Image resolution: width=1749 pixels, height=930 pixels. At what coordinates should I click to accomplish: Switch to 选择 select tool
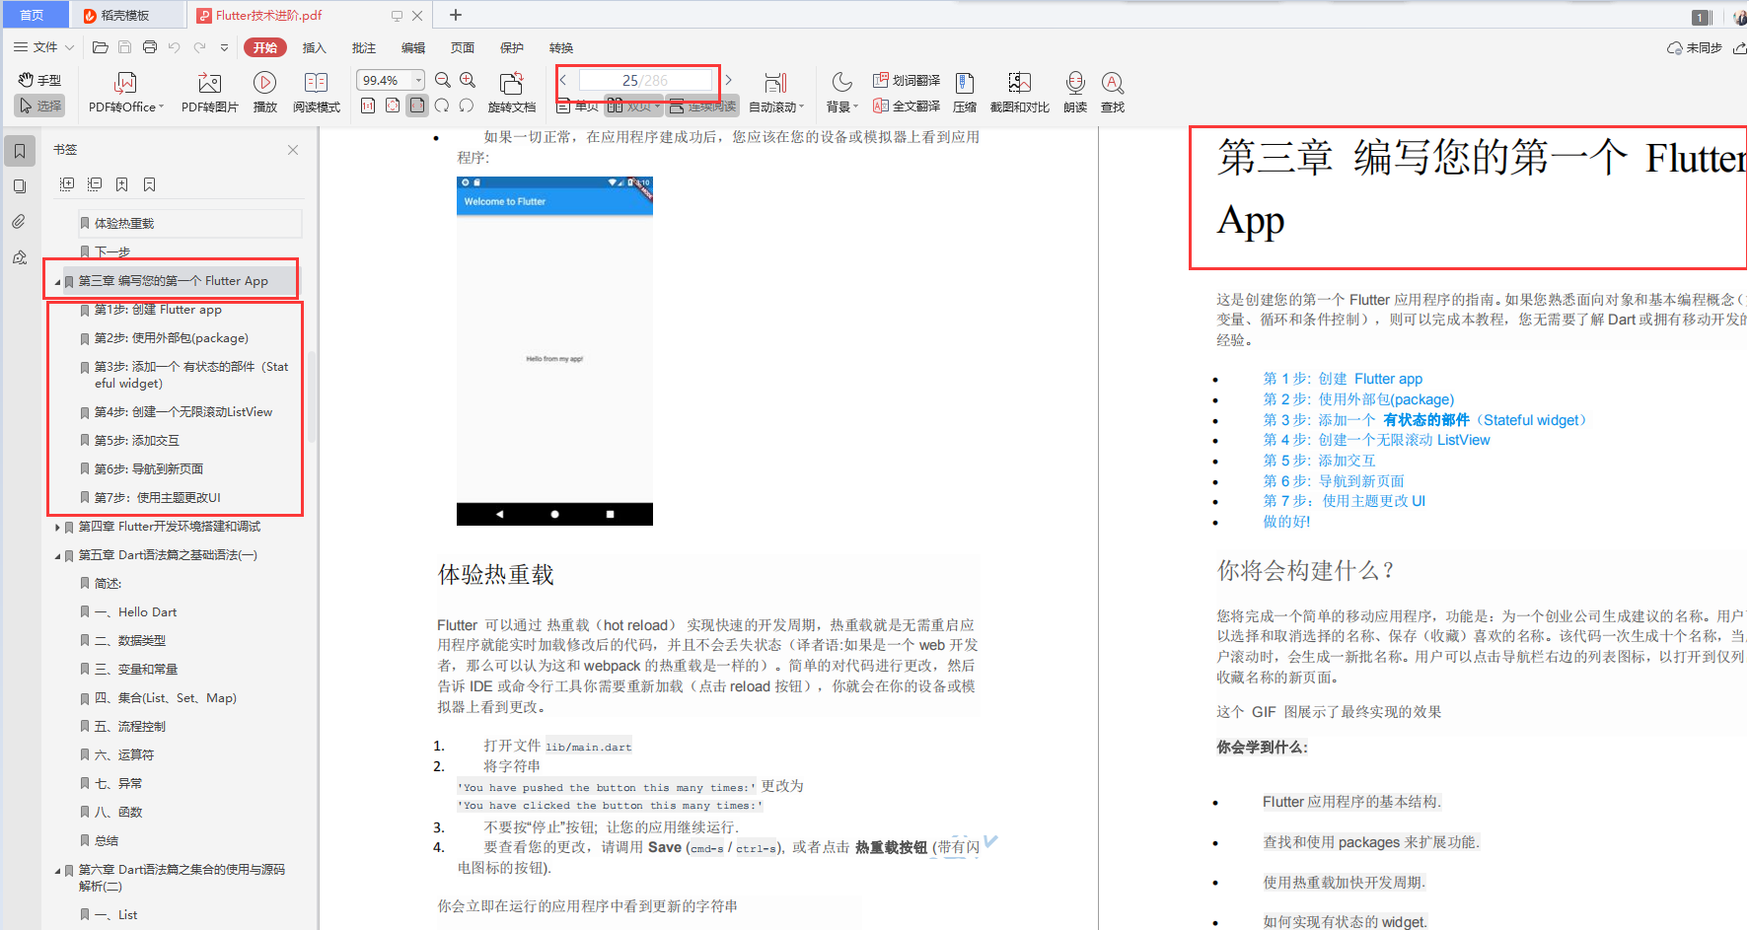tap(39, 106)
